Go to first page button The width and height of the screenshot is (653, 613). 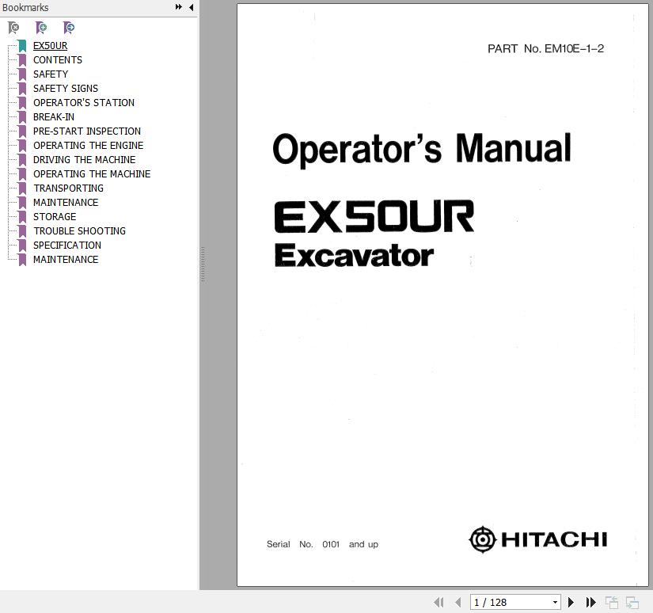(438, 602)
